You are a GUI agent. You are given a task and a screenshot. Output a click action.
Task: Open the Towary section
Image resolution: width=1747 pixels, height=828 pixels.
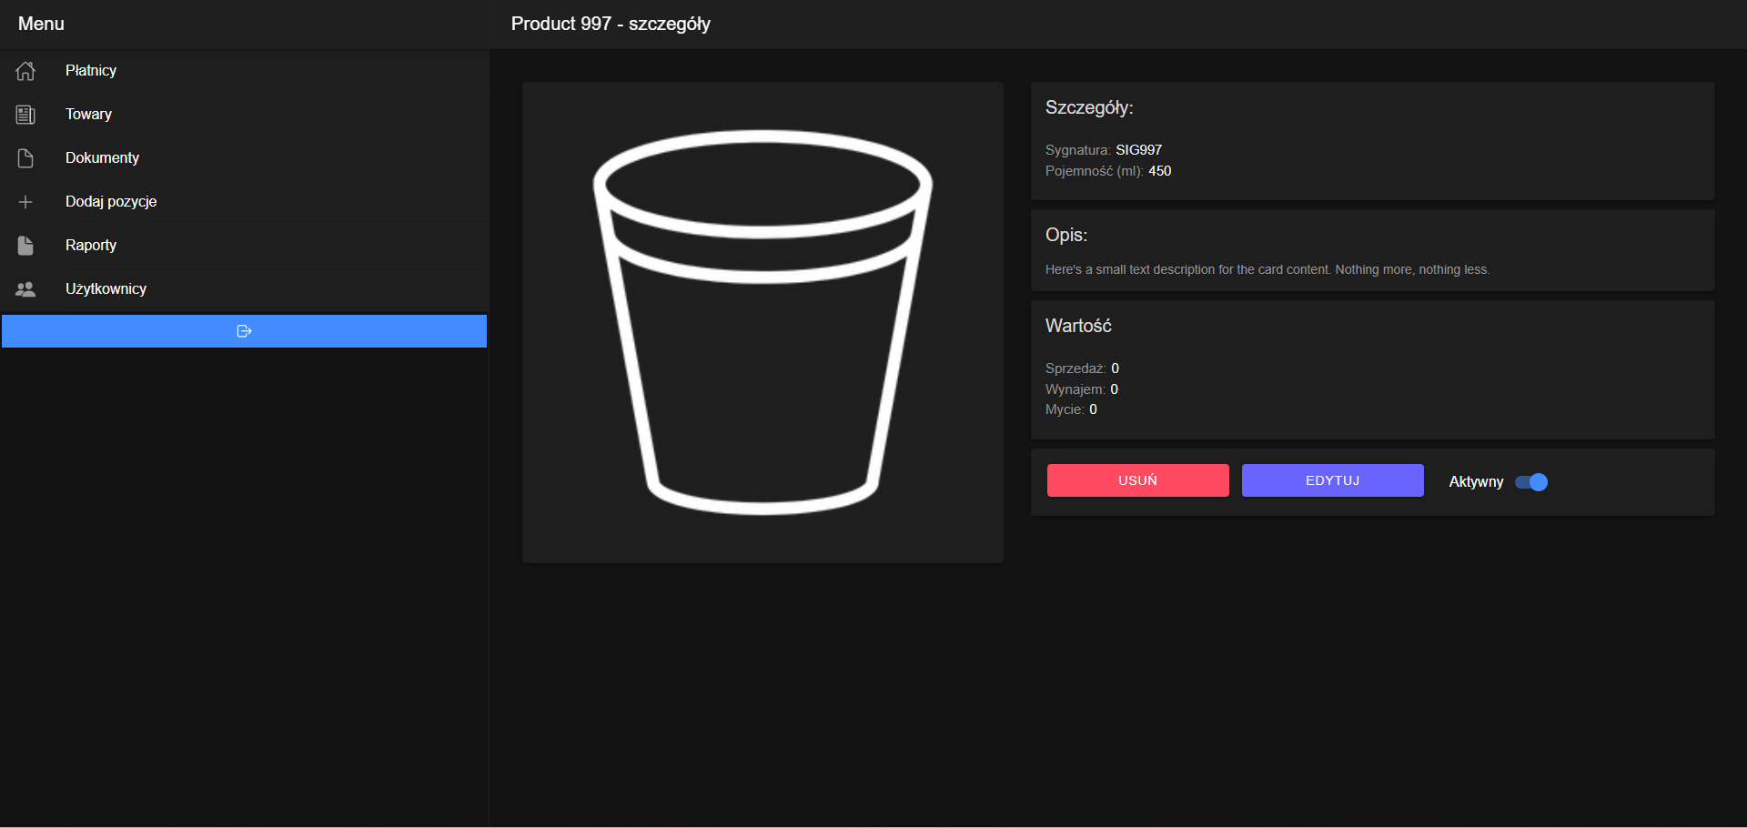coord(87,114)
